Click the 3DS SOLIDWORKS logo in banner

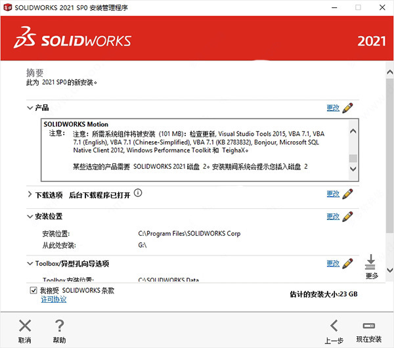click(x=72, y=37)
